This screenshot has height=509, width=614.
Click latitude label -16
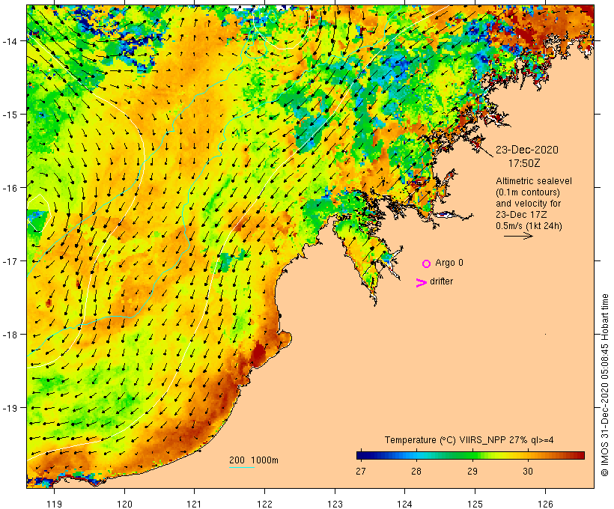(x=10, y=188)
